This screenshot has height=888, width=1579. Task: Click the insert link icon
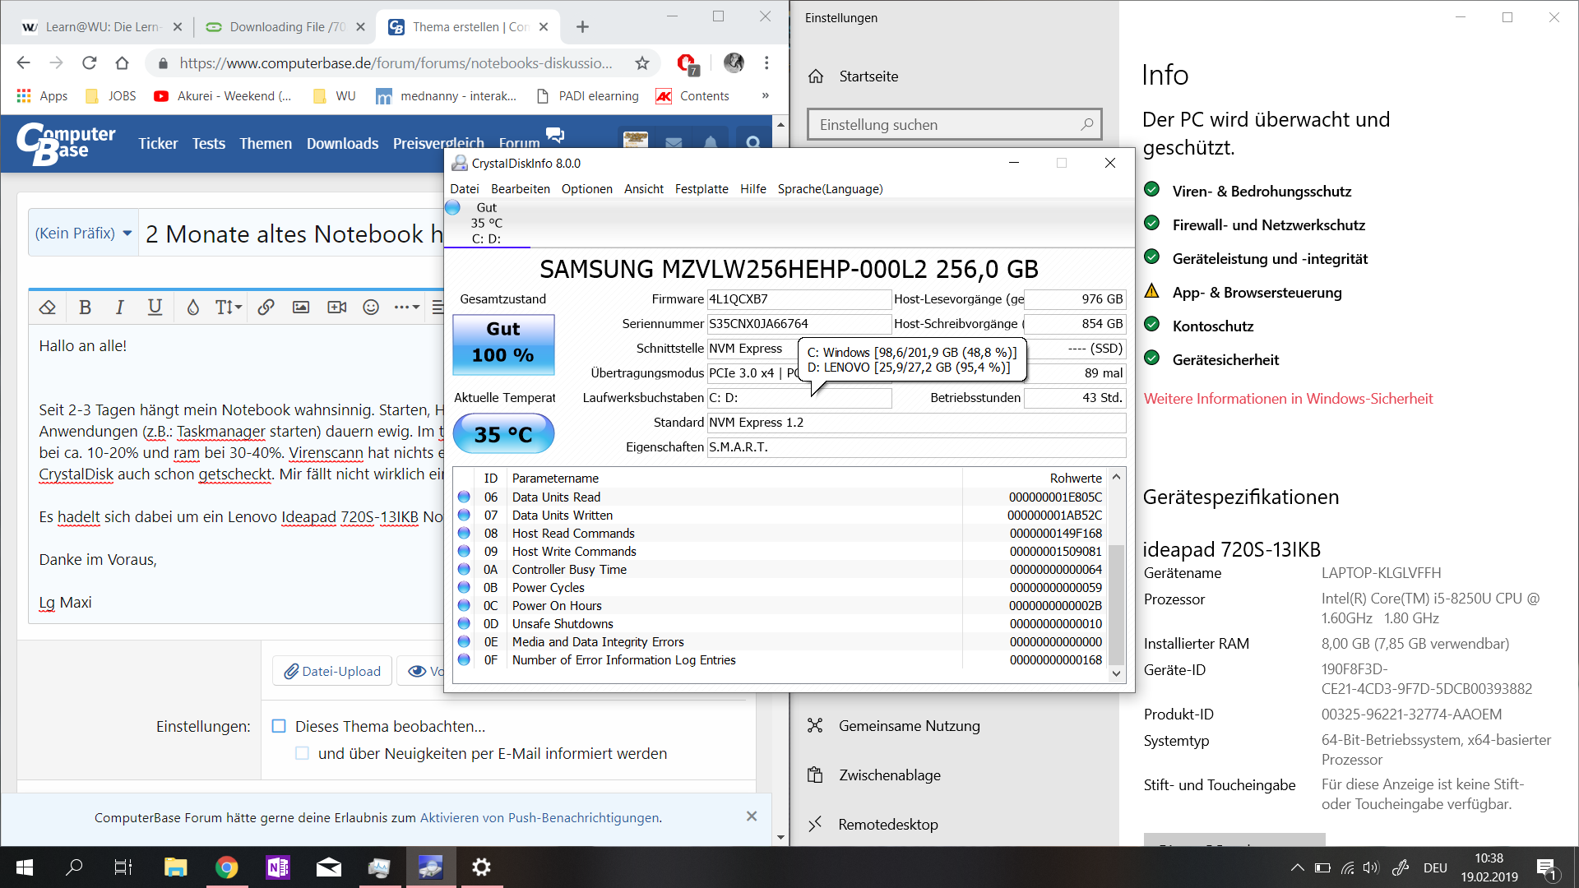[x=266, y=308]
